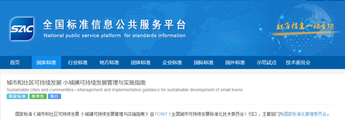This screenshot has width=345, height=121.
Task: Click the standard's Chinese title heading
Action: [x=76, y=83]
